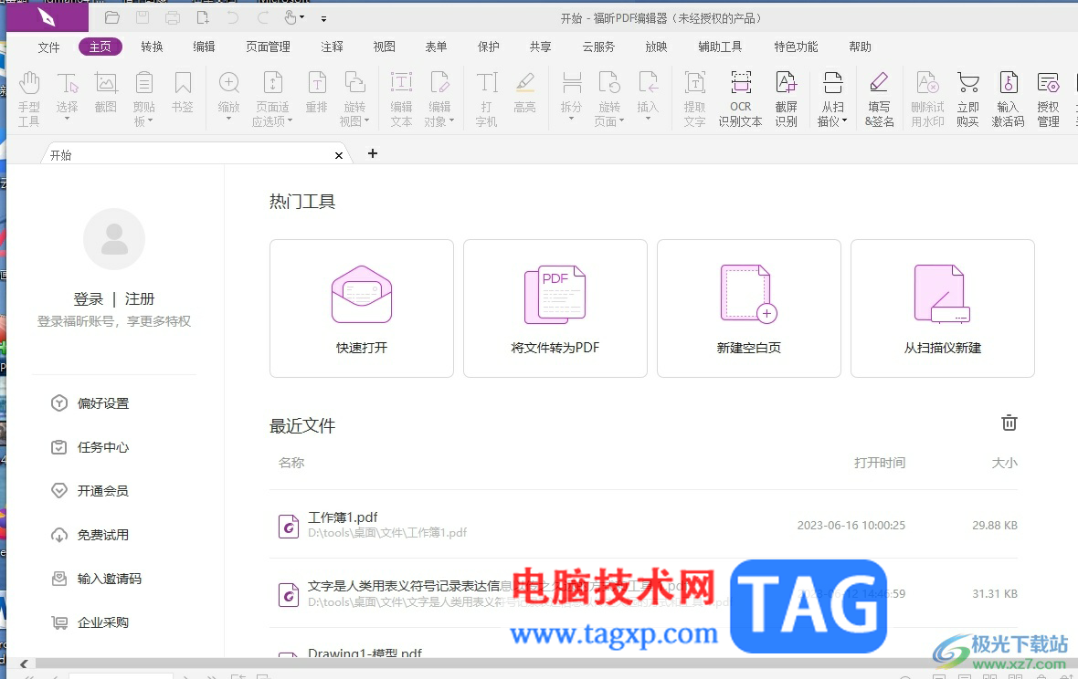Click Convert File to PDF (将文件转为PDF) card
1078x679 pixels.
[x=555, y=308]
